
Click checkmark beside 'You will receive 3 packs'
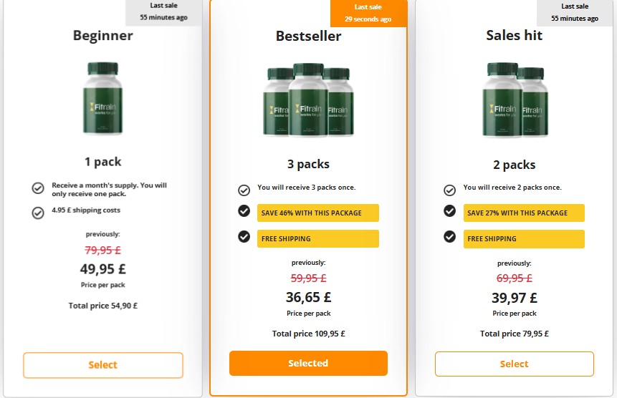(244, 190)
